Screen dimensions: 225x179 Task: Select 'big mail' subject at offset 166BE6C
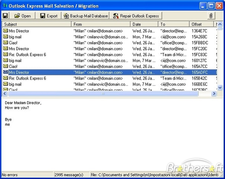pyautogui.click(x=15, y=84)
